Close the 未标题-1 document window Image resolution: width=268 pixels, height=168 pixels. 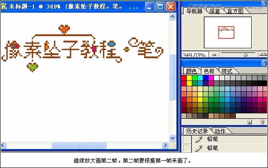pyautogui.click(x=171, y=7)
